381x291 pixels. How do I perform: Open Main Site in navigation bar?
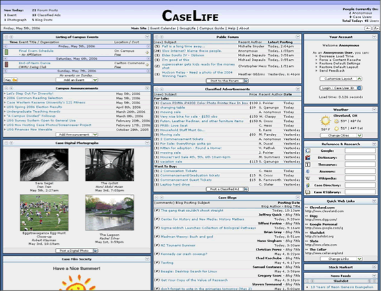click(138, 29)
